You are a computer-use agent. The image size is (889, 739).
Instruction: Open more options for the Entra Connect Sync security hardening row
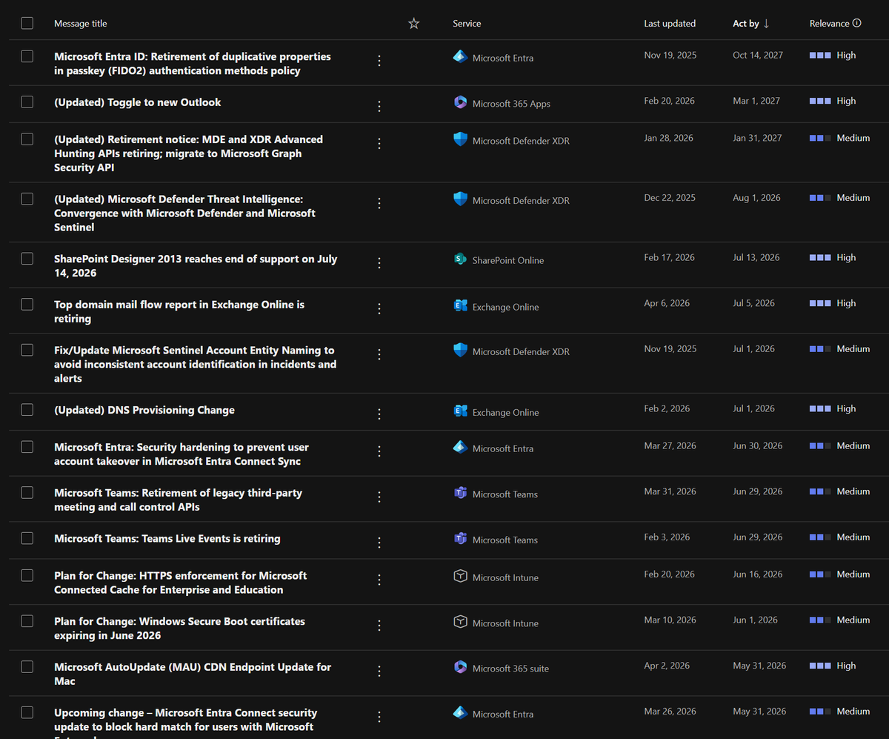379,451
